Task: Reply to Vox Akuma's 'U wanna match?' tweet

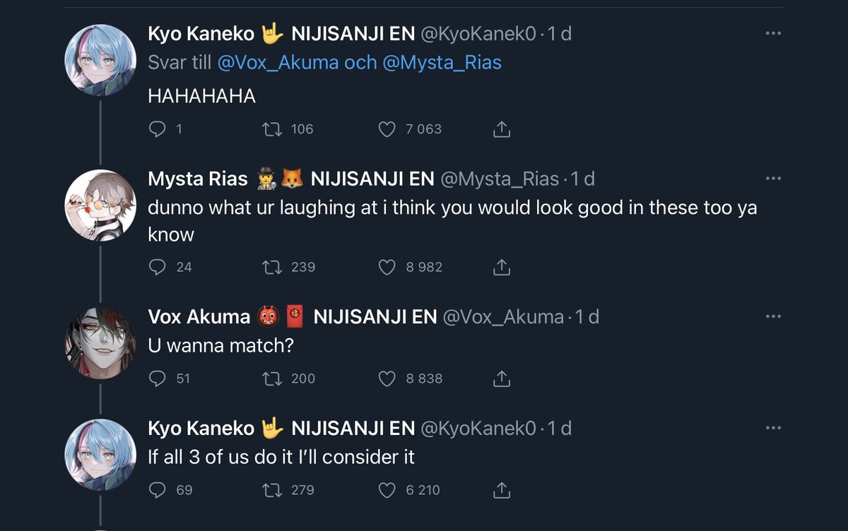Action: pyautogui.click(x=158, y=378)
